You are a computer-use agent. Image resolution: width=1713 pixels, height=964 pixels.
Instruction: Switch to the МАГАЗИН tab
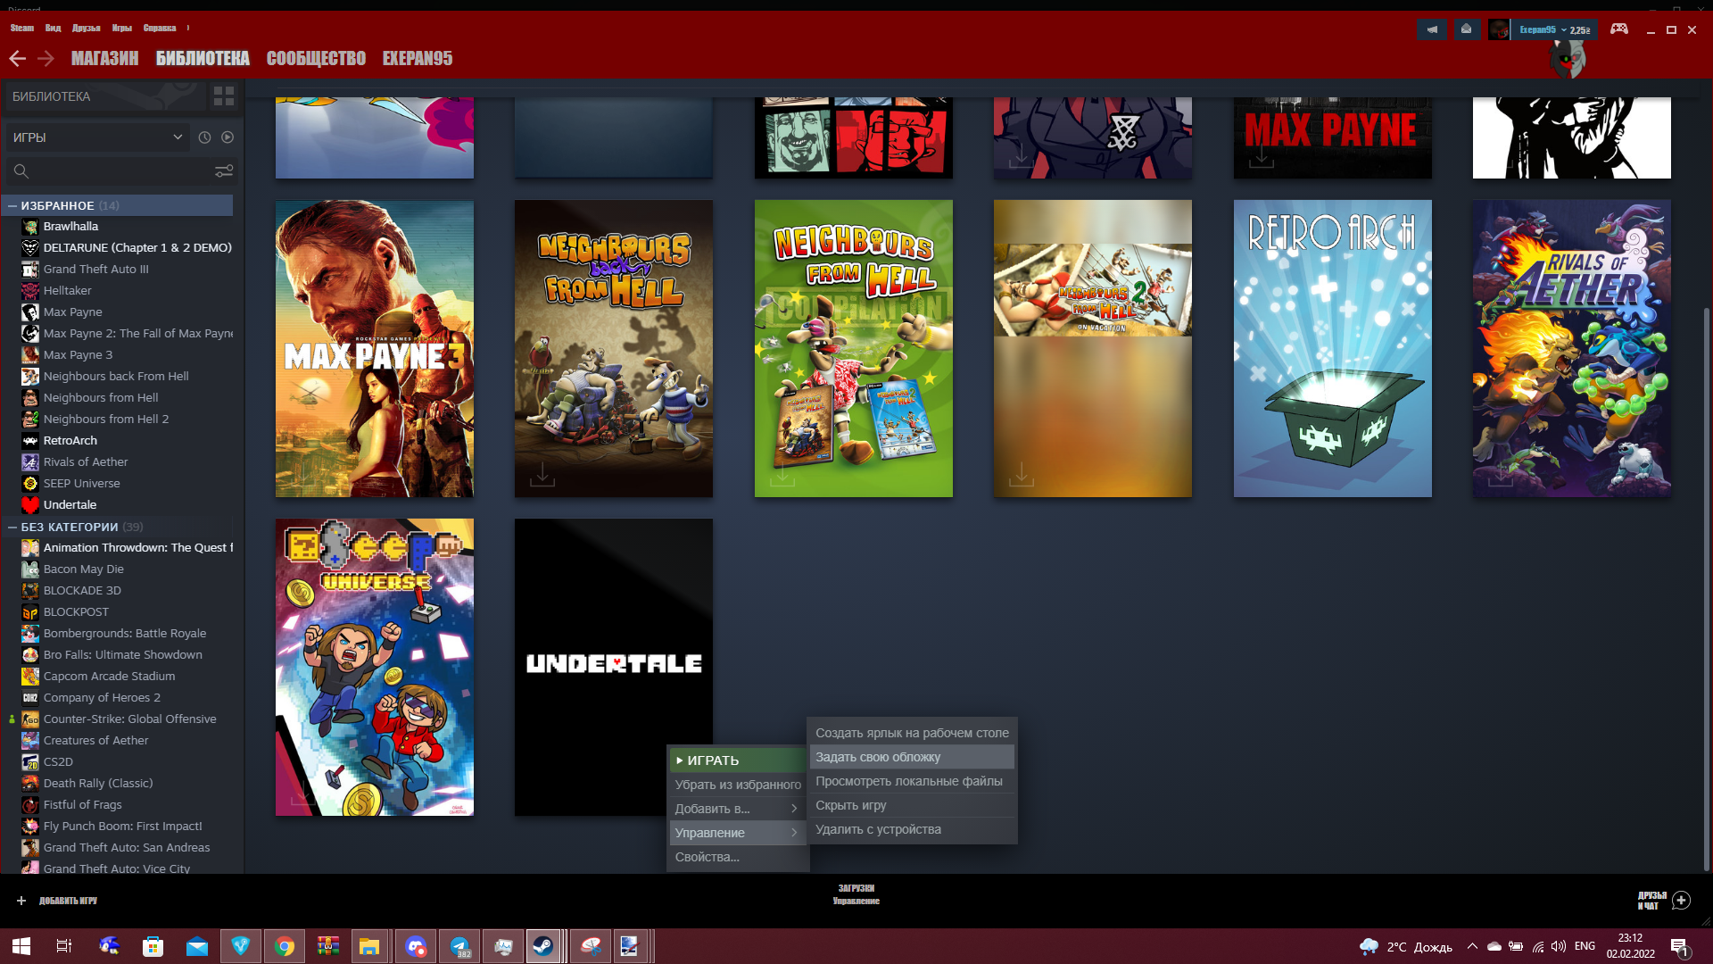104,59
